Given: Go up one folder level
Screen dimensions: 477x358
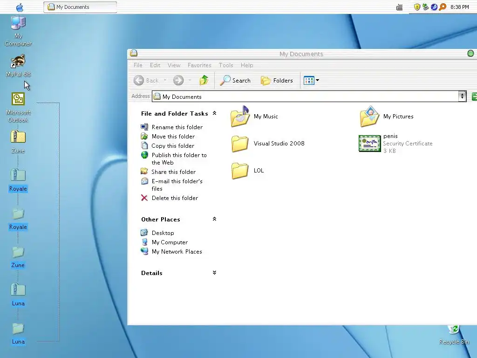Looking at the screenshot, I should 204,80.
